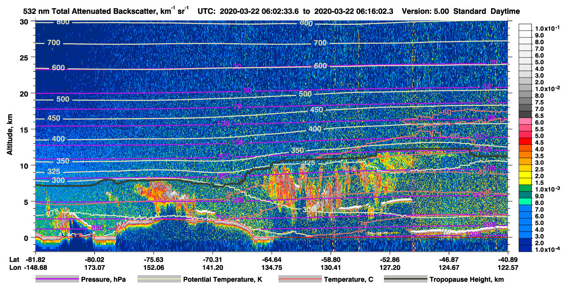
Task: Click the magenta Pressure legend line sample
Action: [x=57, y=279]
